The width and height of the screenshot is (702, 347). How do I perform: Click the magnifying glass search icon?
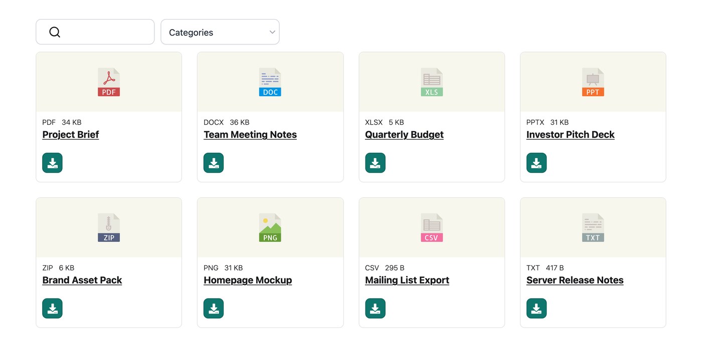coord(55,32)
